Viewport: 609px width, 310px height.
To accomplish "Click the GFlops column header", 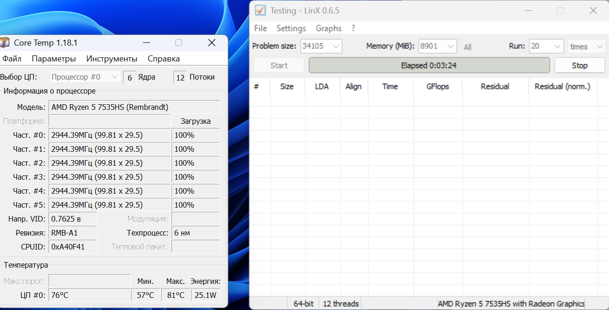I will [x=438, y=87].
